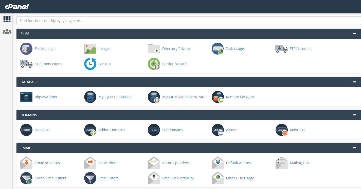Click the FTP Connections truck icon

pos(26,64)
